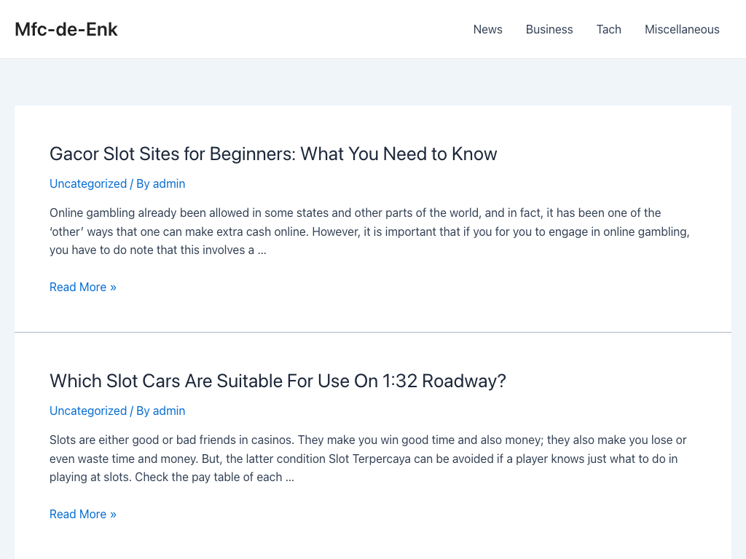The width and height of the screenshot is (746, 559).
Task: Click Uncategorized under the Gacor Slot post
Action: coord(88,183)
